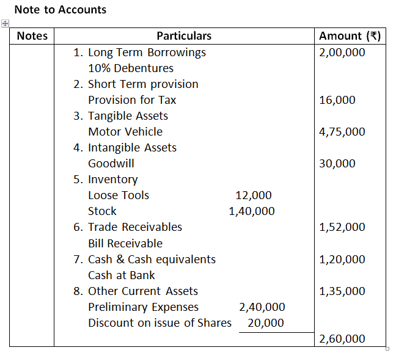
Task: Place cursor on '10% Debentures' line
Action: click(131, 68)
